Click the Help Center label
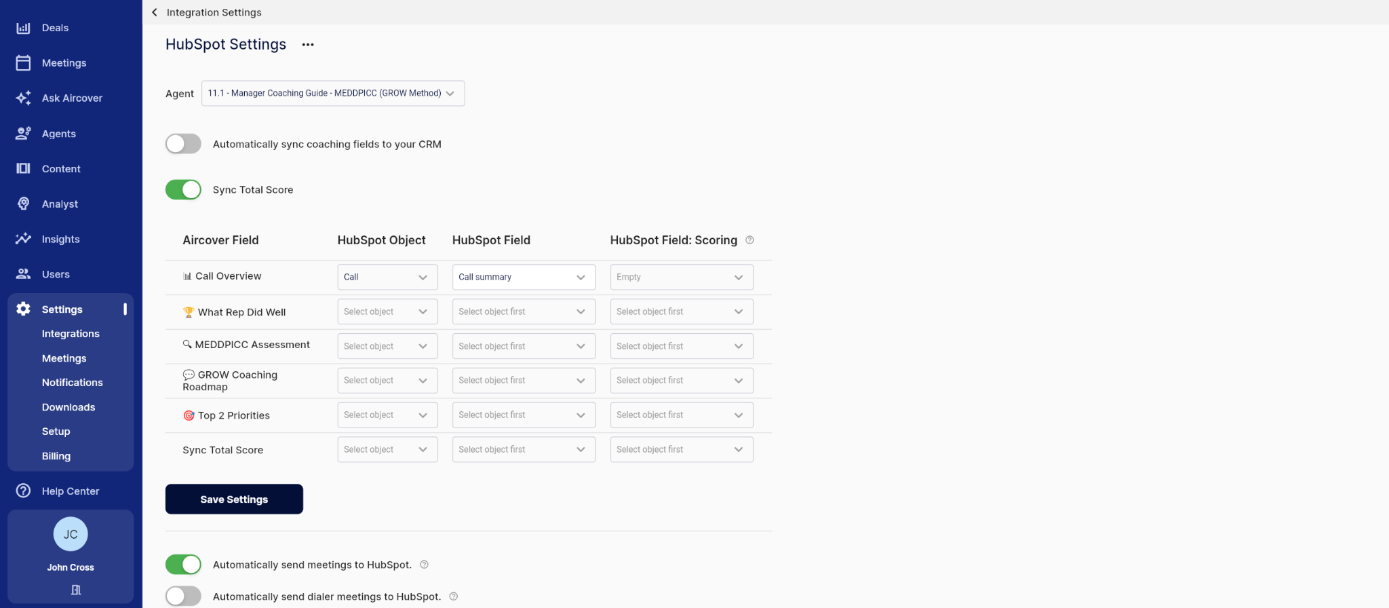This screenshot has width=1389, height=608. 71,491
